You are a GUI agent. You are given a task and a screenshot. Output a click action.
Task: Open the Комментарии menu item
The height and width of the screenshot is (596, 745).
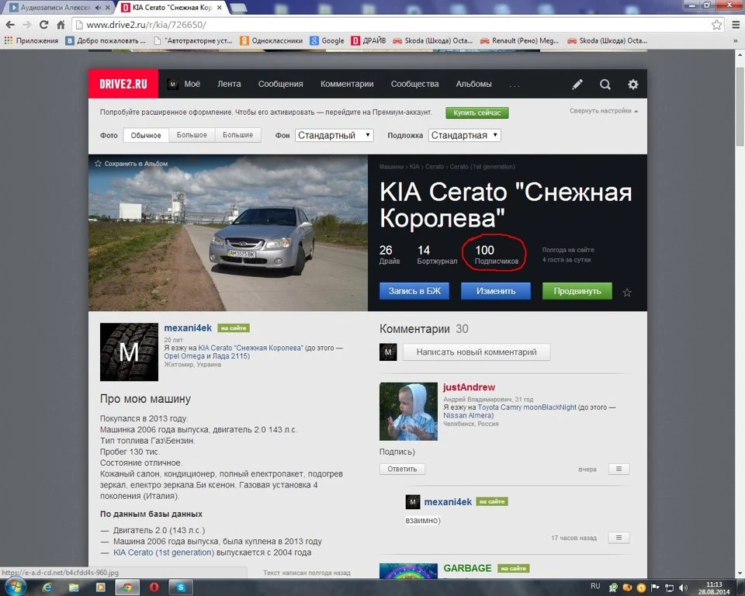(x=347, y=84)
